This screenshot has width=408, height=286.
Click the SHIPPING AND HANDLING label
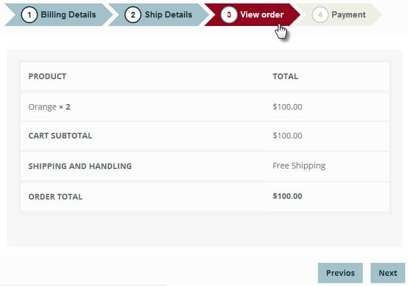tap(80, 166)
